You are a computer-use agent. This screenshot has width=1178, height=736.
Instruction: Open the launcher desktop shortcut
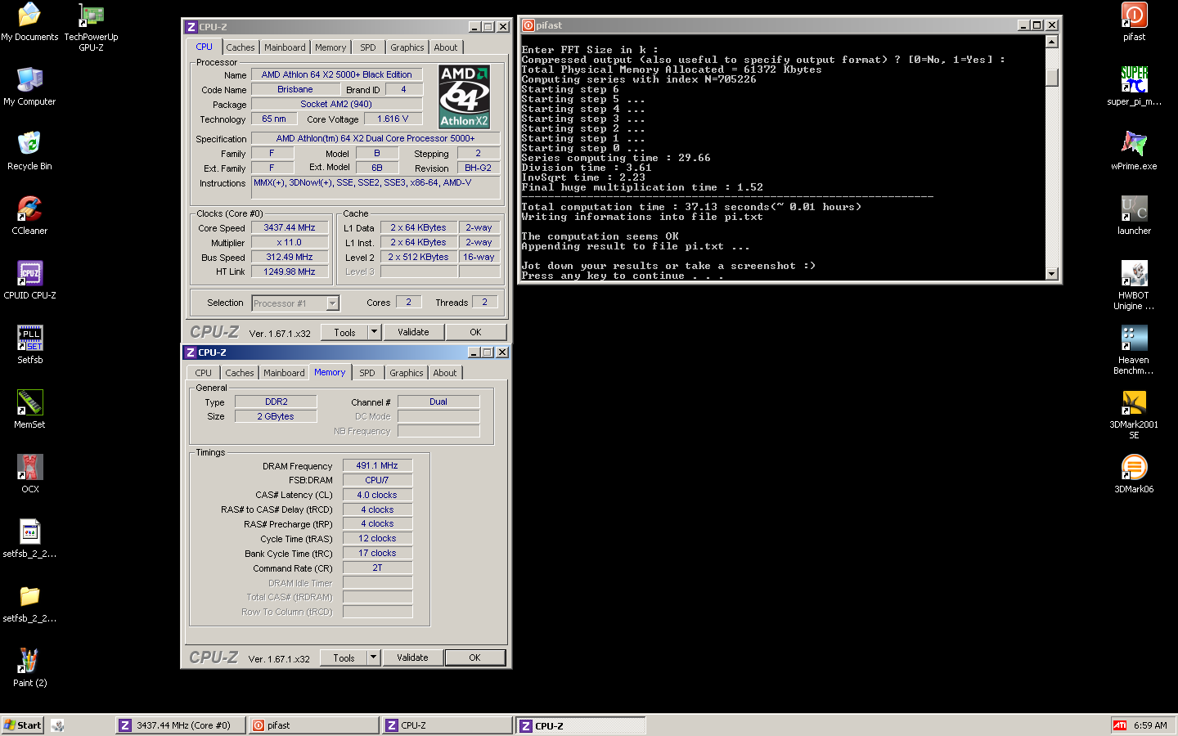[x=1134, y=209]
